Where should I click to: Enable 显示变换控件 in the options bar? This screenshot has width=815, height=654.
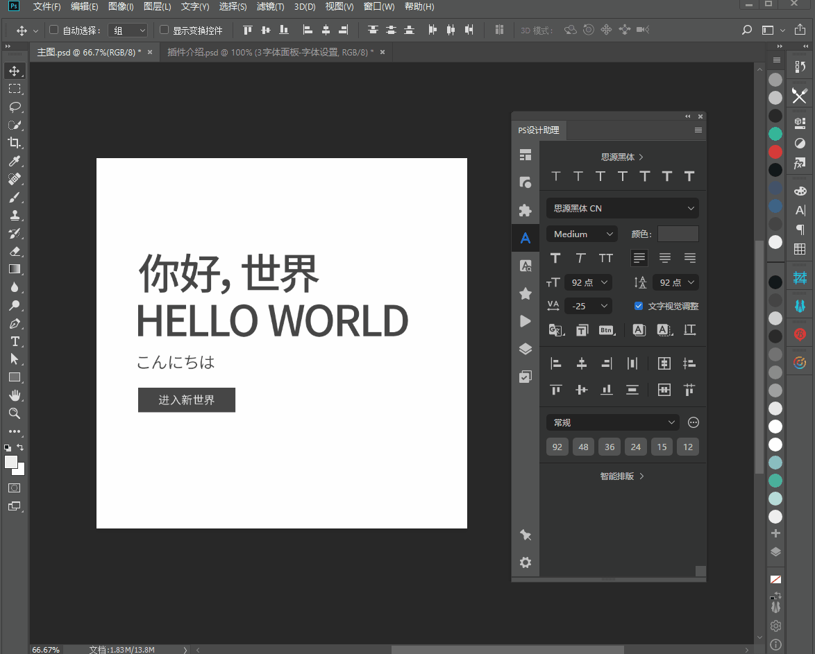(x=164, y=30)
